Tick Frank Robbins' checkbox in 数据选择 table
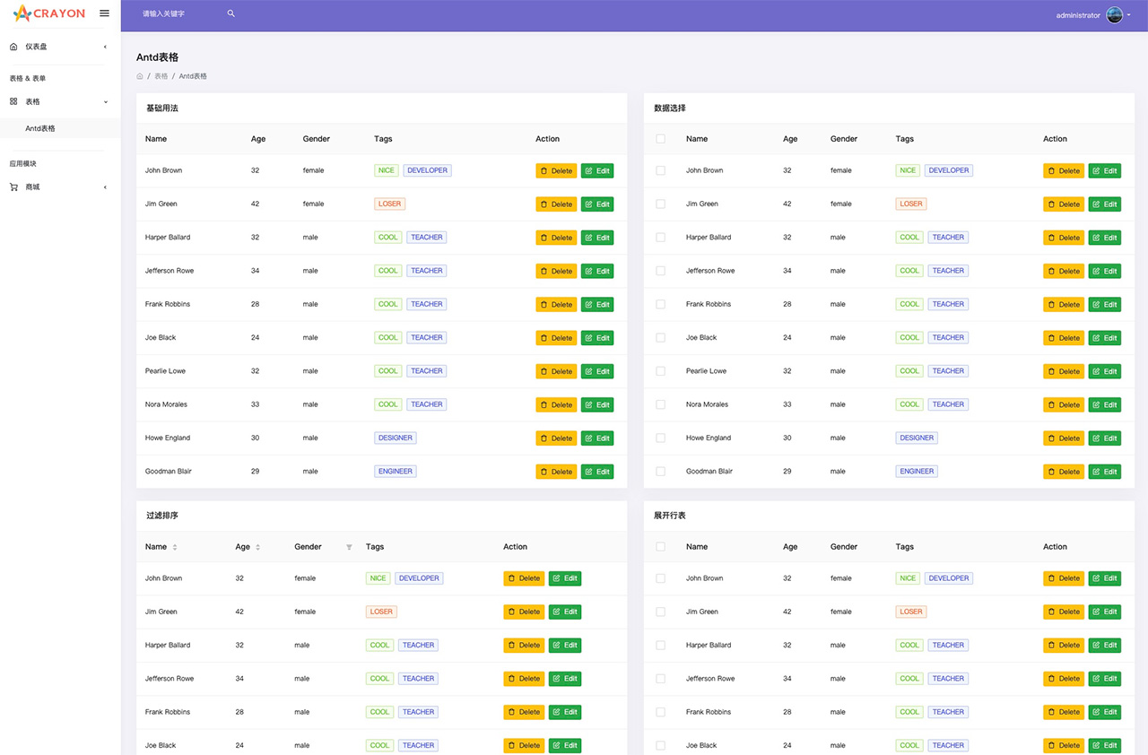Viewport: 1148px width, 755px height. click(661, 304)
